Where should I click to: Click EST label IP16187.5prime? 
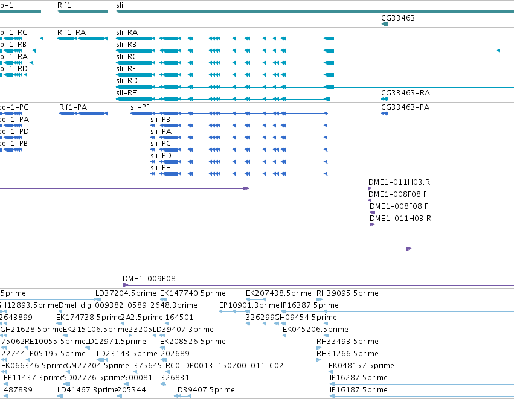coord(359,390)
